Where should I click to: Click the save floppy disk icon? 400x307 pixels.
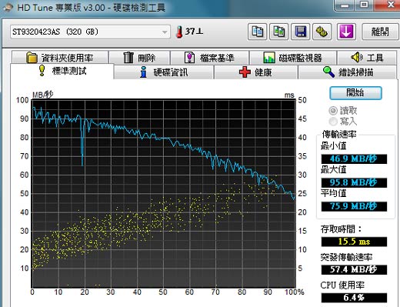[300, 32]
